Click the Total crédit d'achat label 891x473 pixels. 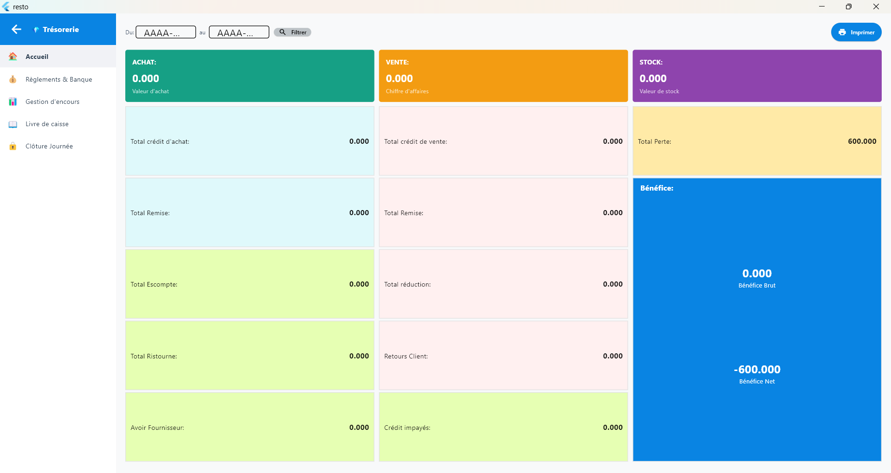160,141
